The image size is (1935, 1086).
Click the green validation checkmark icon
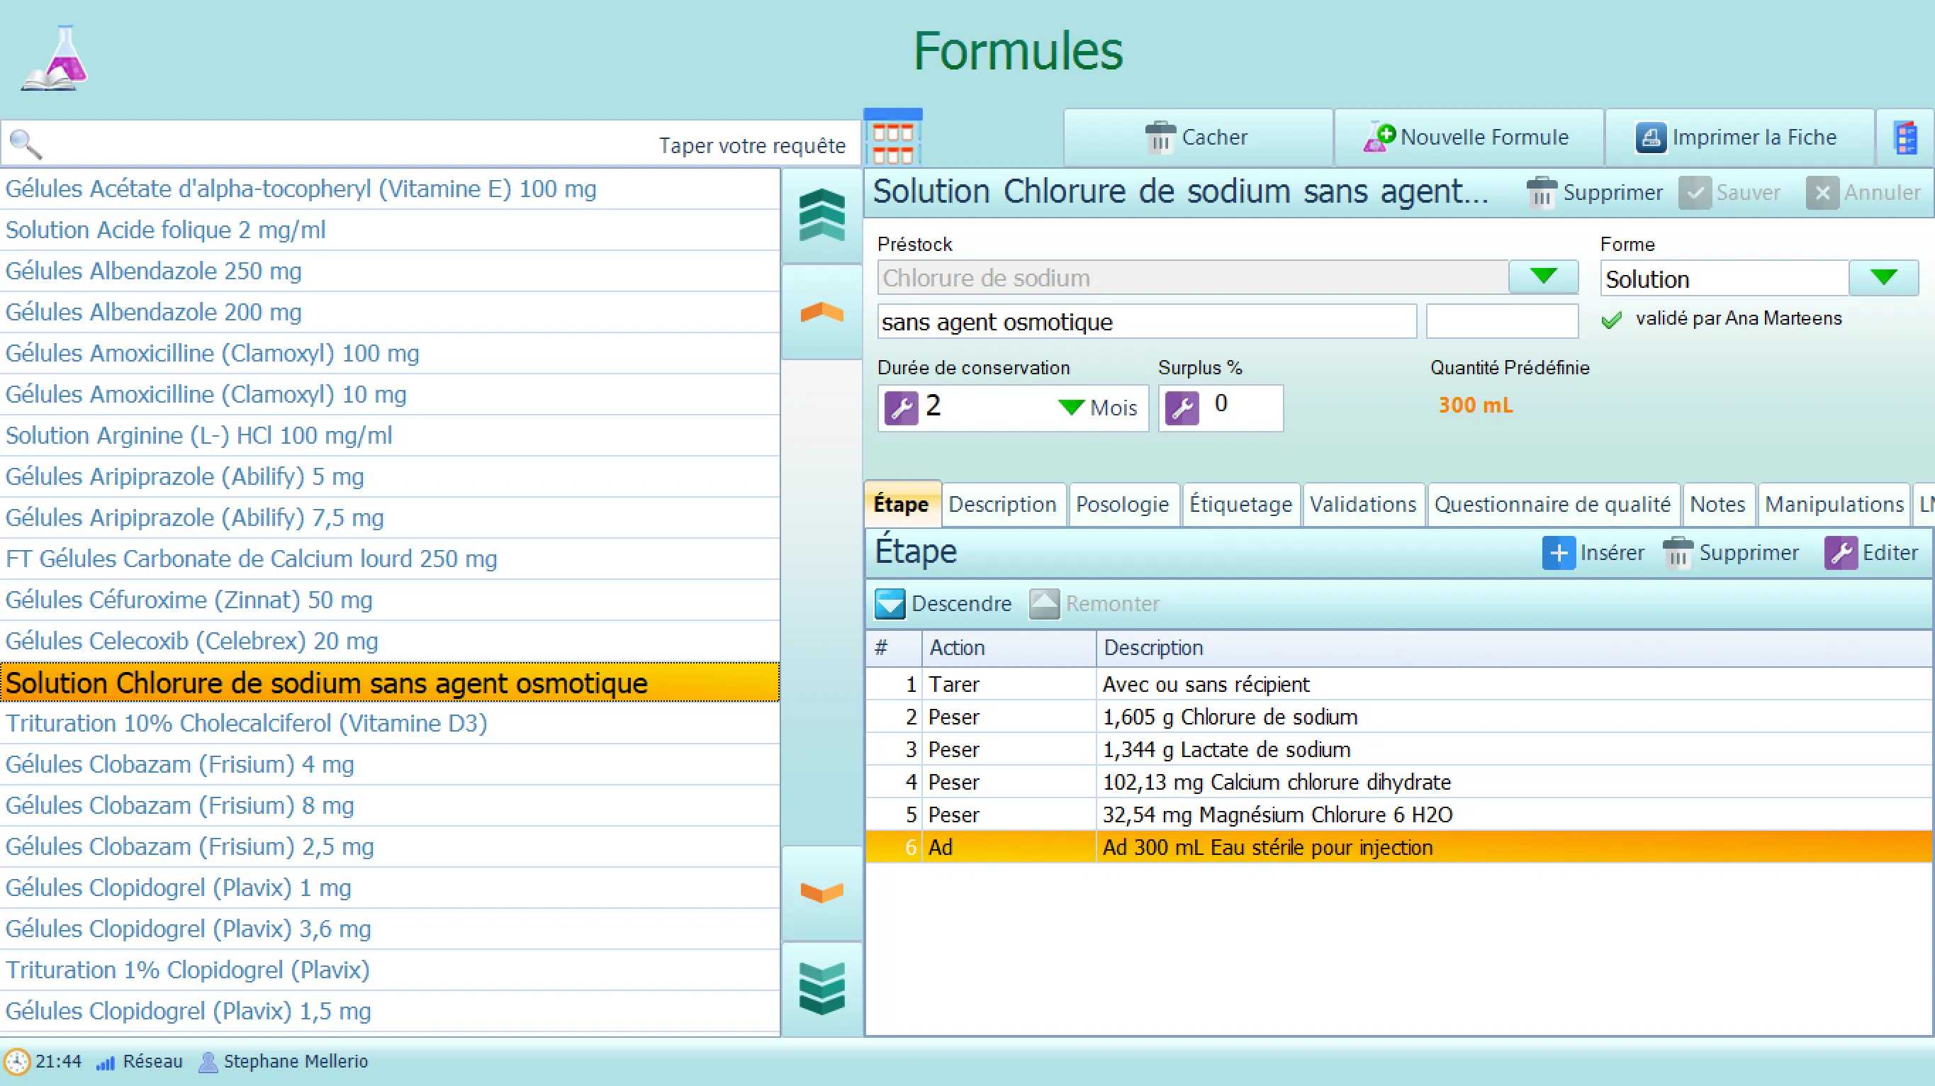(1611, 320)
